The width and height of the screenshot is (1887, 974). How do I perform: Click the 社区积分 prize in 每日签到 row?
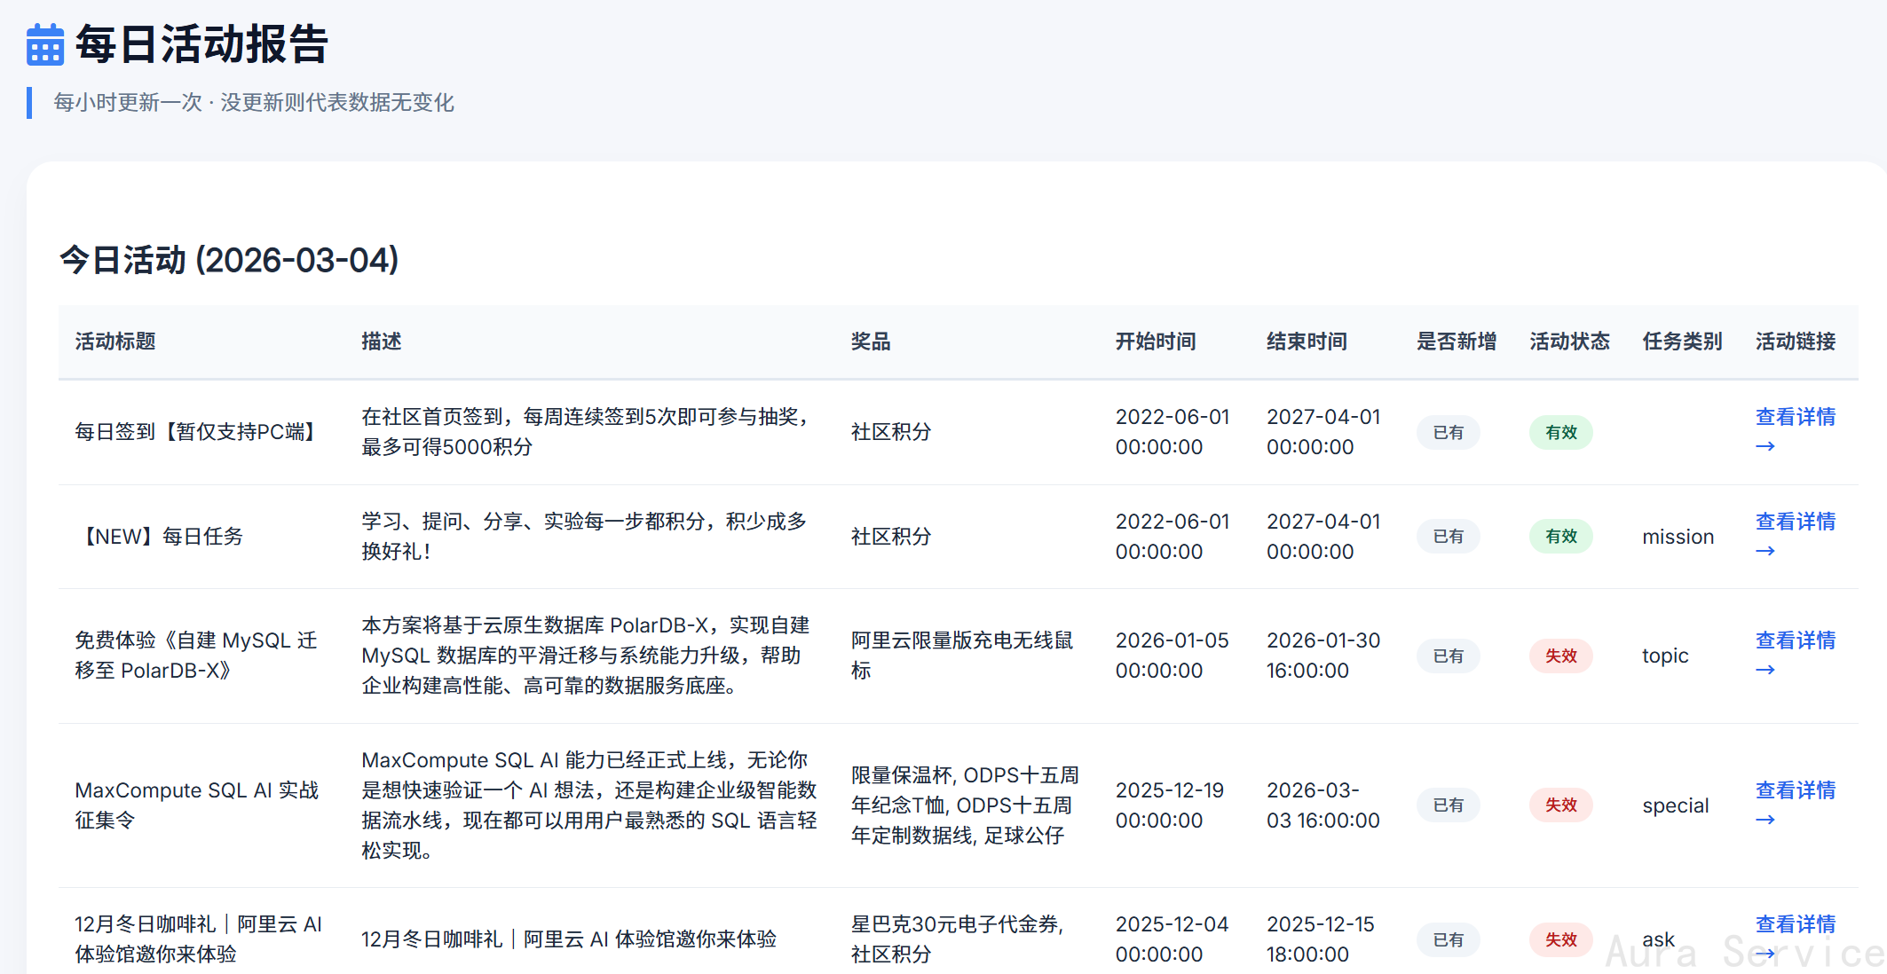point(891,432)
